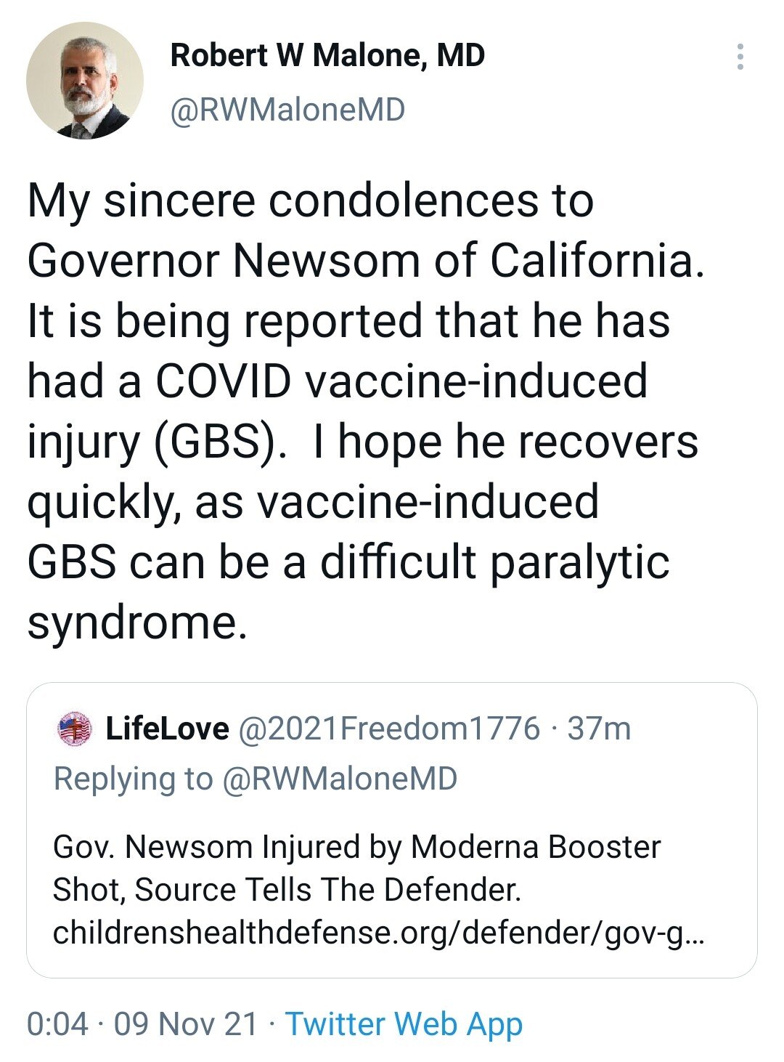Click 'Governor Newsom of California.' in tweet

point(366,261)
